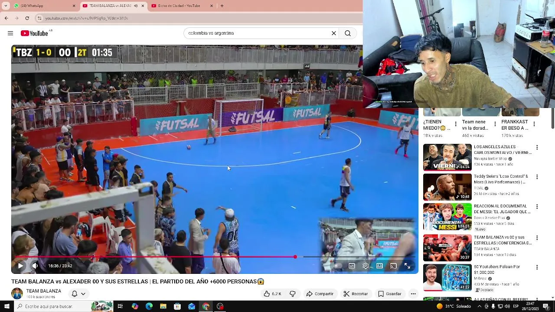Open the YouTube hamburger guide menu
Image resolution: width=555 pixels, height=312 pixels.
10,33
